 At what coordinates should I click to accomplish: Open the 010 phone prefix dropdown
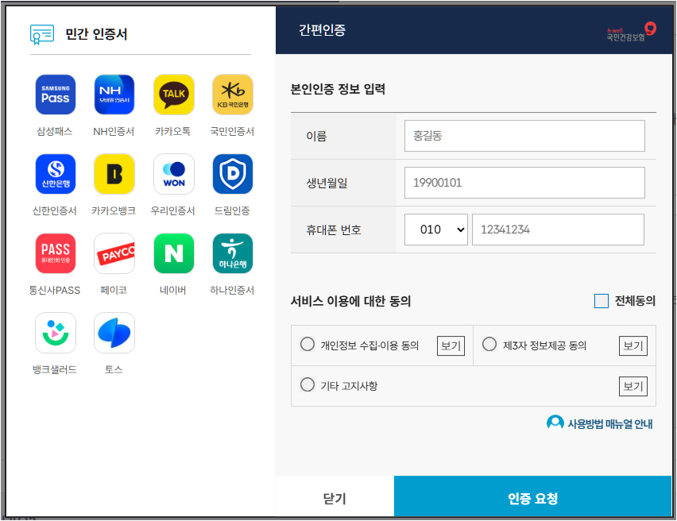click(x=436, y=230)
